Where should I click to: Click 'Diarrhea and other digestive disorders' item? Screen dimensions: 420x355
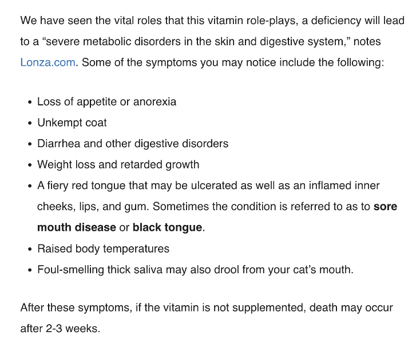click(133, 144)
